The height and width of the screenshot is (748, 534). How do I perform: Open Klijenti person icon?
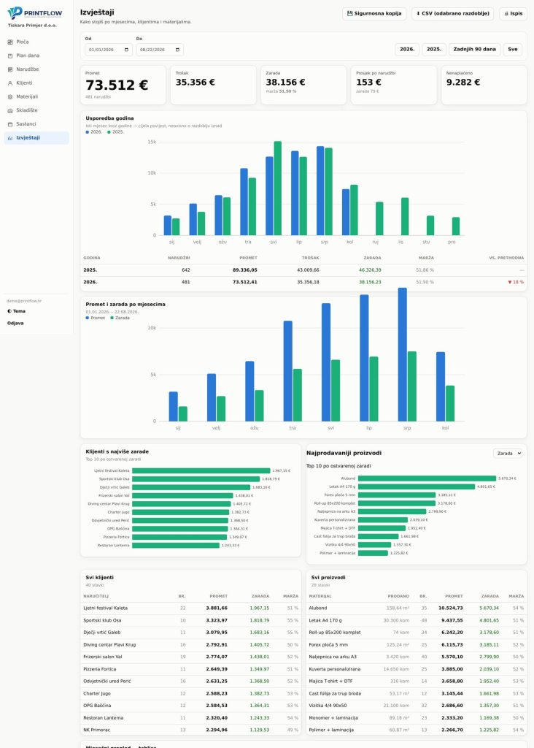tap(10, 83)
